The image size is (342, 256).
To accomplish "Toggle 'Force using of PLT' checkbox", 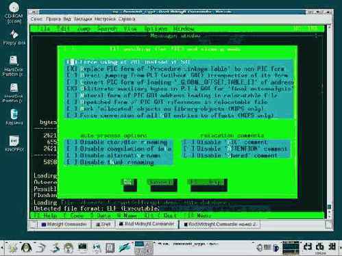I will click(x=72, y=62).
